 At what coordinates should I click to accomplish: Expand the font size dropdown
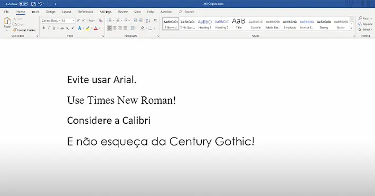[73, 21]
